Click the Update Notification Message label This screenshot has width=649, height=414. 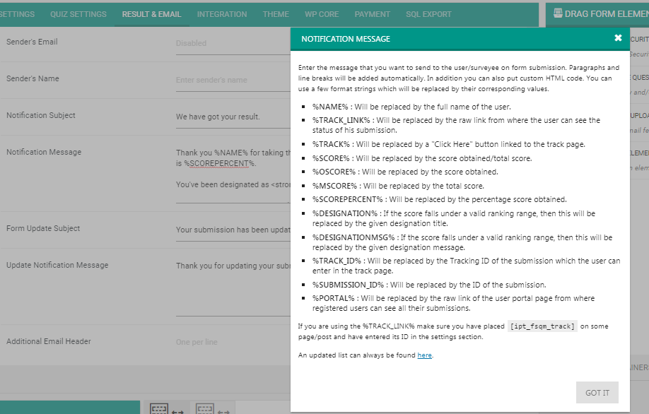pyautogui.click(x=57, y=265)
